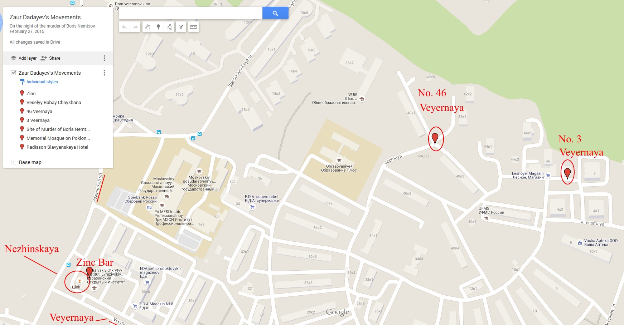
Task: Open the add directions tool
Action: (181, 27)
